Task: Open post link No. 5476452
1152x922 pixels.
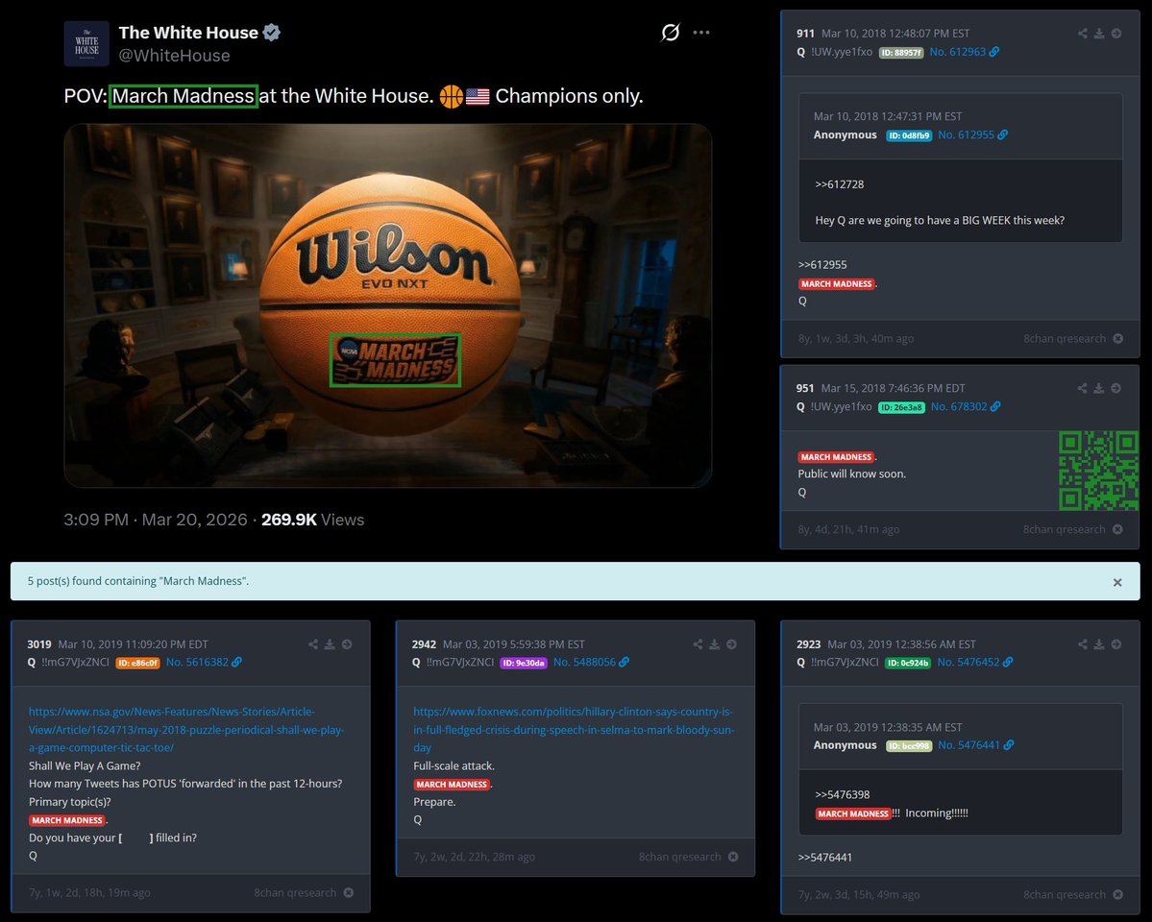Action: [x=968, y=662]
